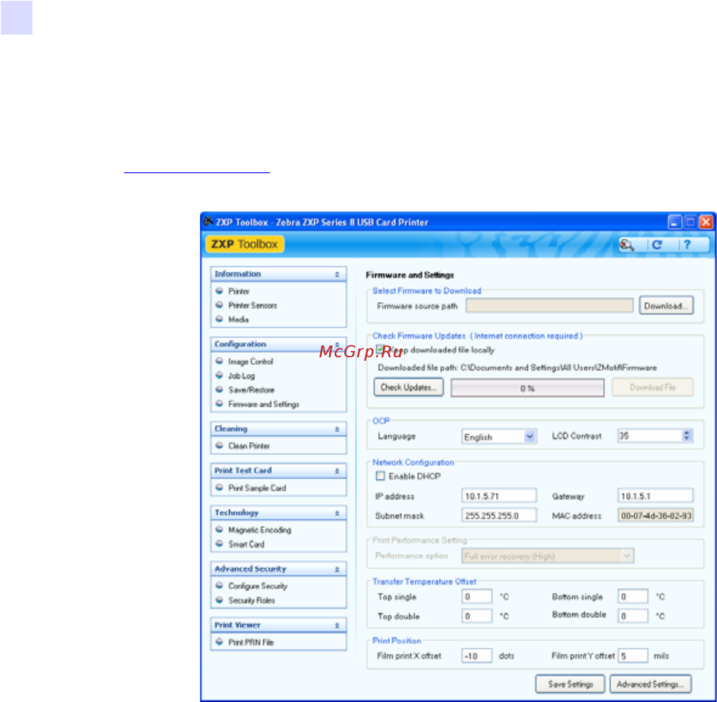The image size is (717, 702).
Task: Collapse the Cleaning panel
Action: pyautogui.click(x=337, y=429)
